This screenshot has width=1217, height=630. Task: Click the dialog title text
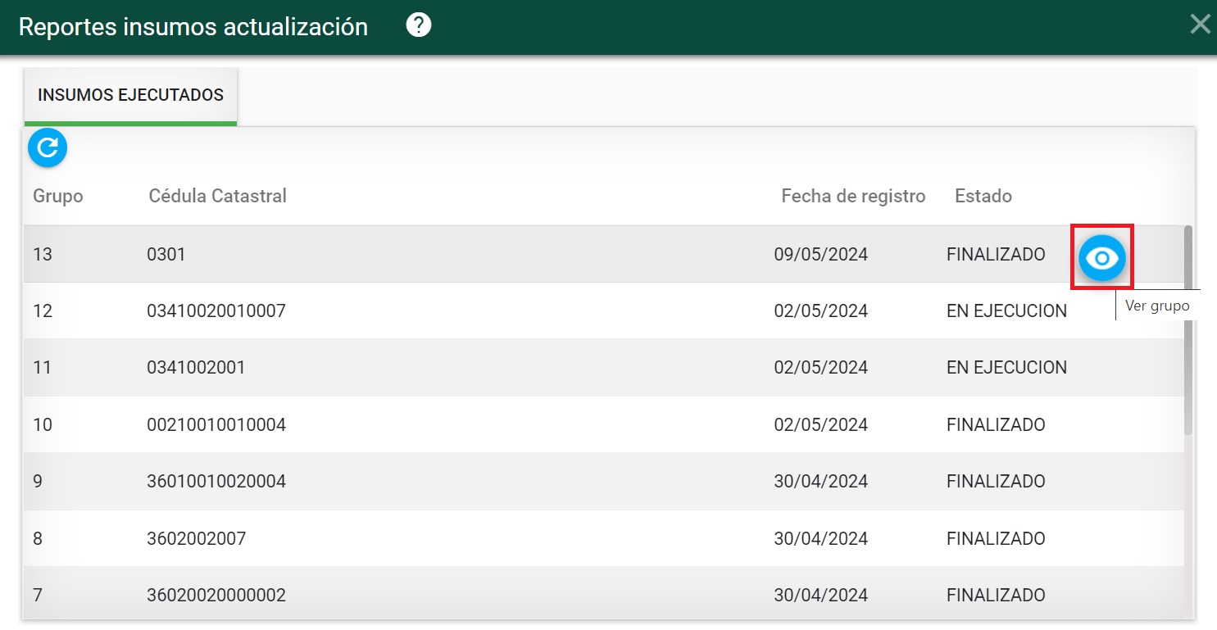(193, 26)
